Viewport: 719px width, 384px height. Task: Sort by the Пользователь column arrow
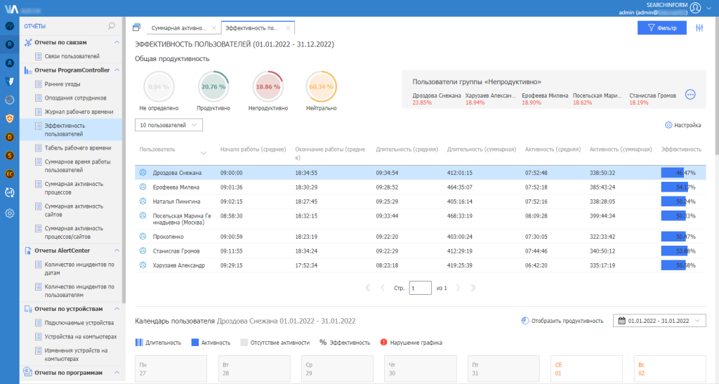tap(203, 153)
